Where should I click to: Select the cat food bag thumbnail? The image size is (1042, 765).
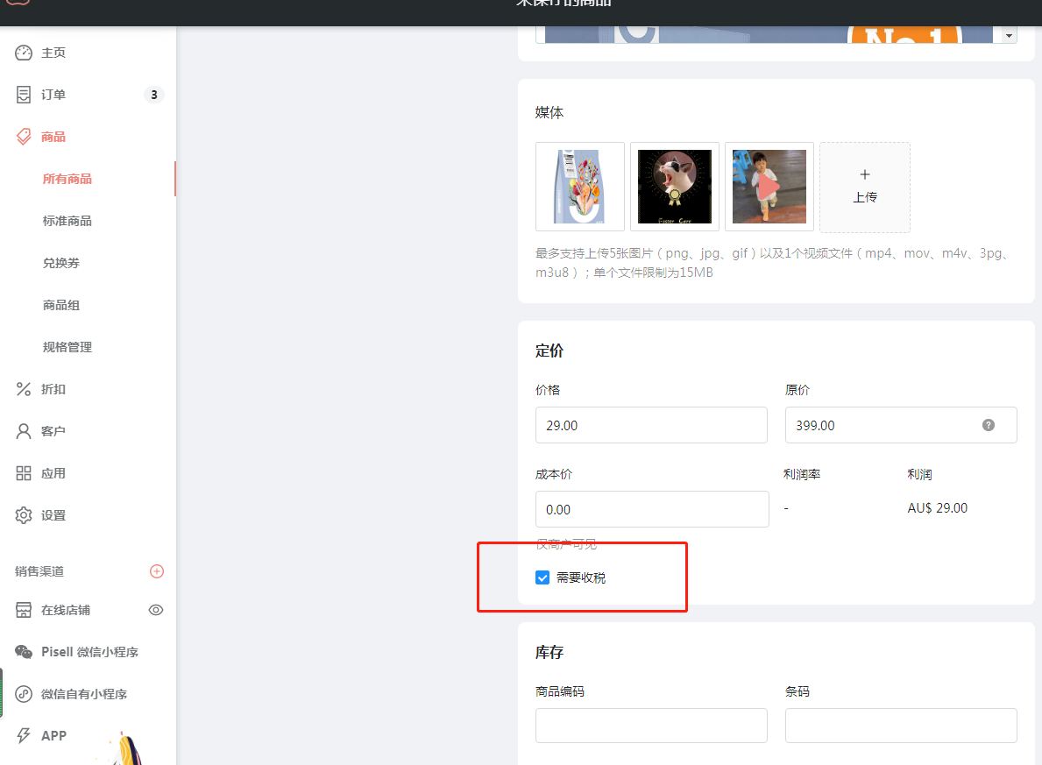coord(580,187)
